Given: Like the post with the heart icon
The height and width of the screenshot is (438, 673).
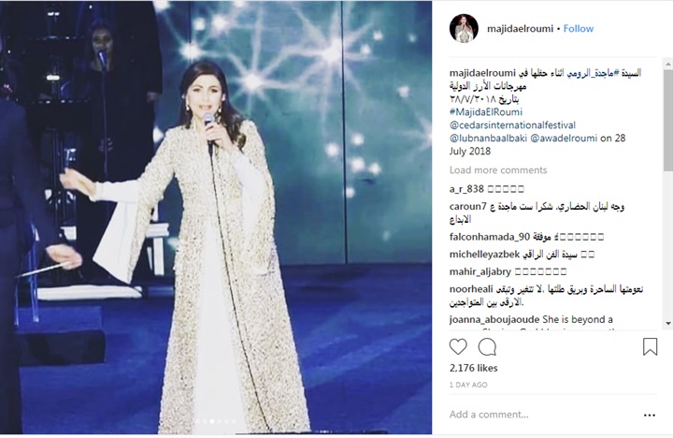Looking at the screenshot, I should click(x=458, y=346).
